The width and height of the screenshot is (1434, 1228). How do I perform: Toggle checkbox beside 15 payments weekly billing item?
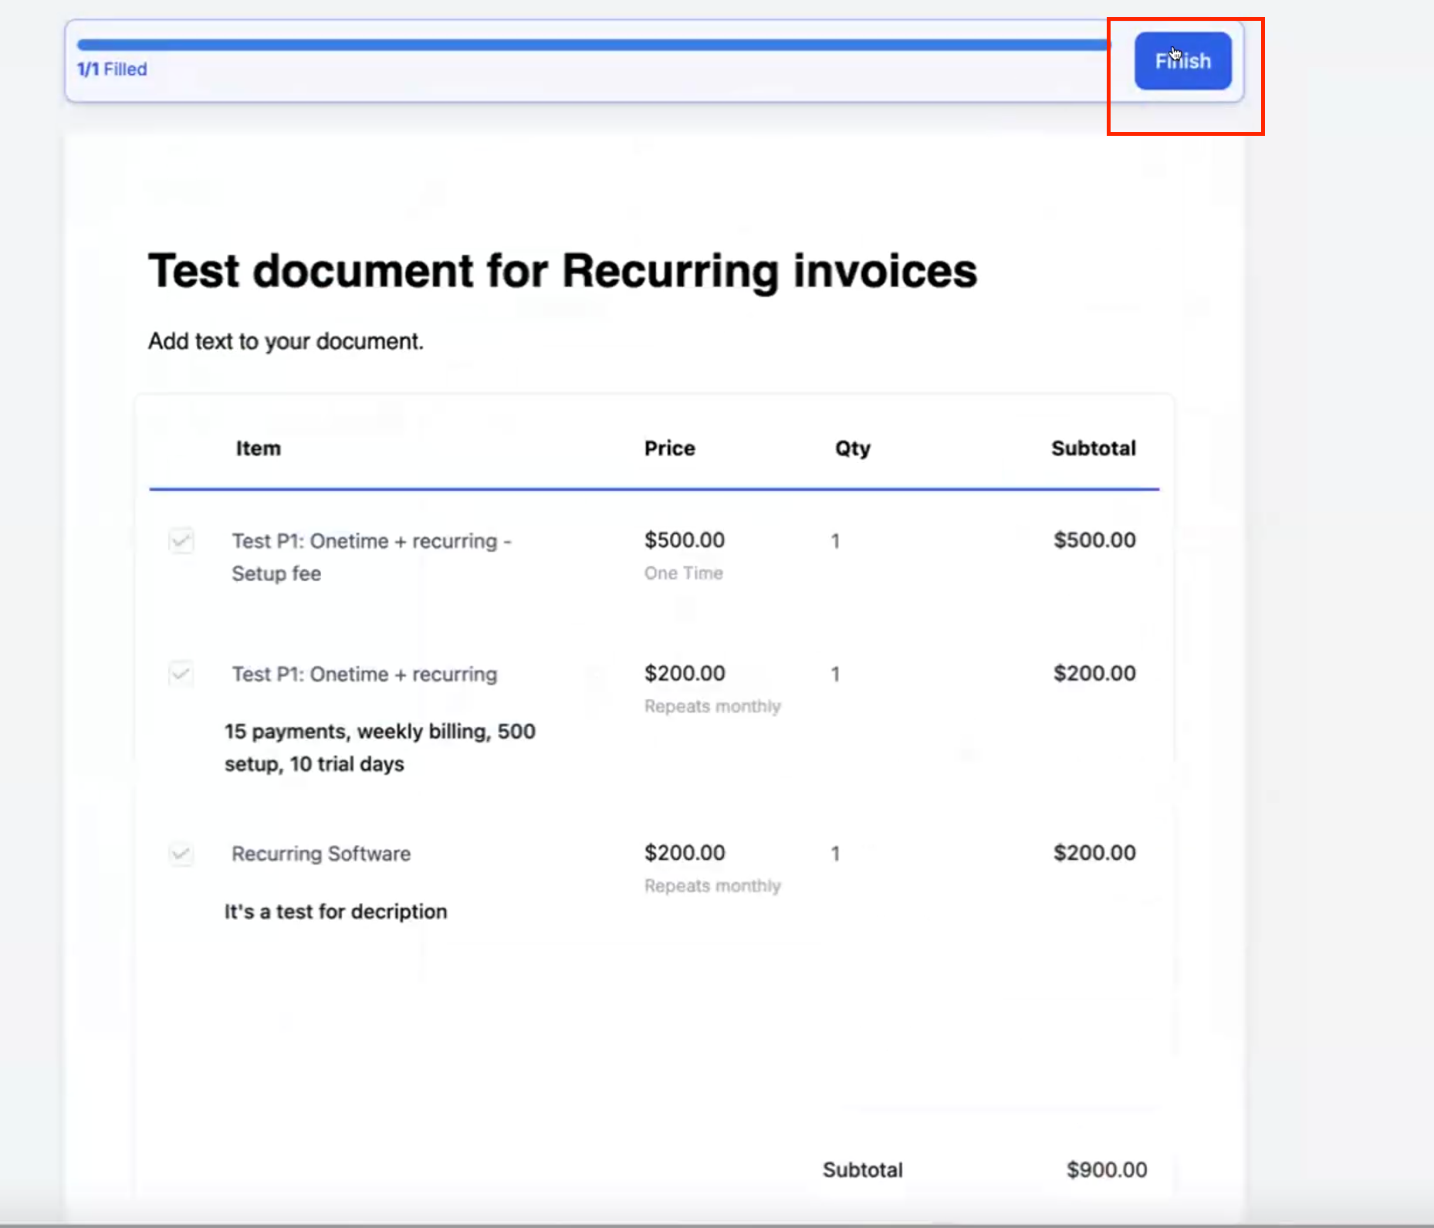[x=181, y=674]
